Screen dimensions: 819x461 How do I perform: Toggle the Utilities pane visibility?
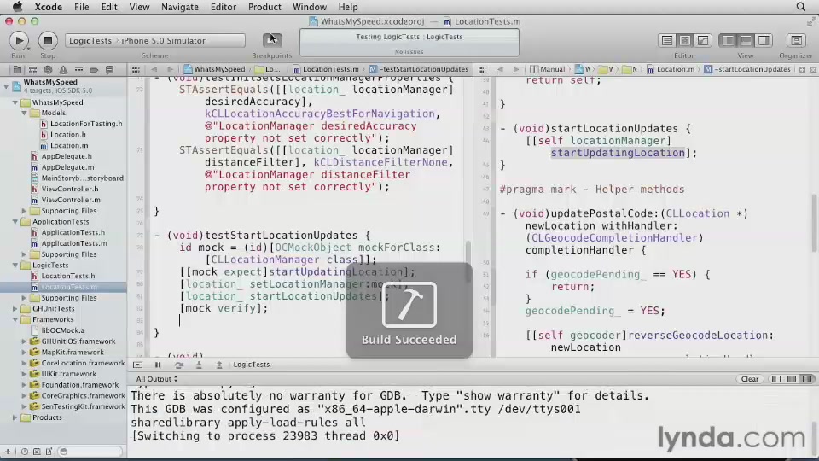point(764,40)
